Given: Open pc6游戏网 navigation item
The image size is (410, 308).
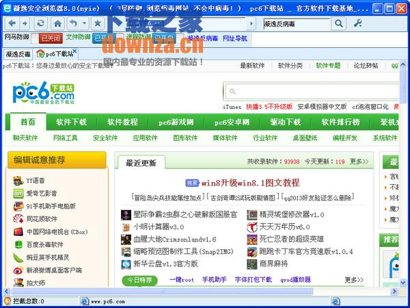Looking at the screenshot, I should [176, 122].
